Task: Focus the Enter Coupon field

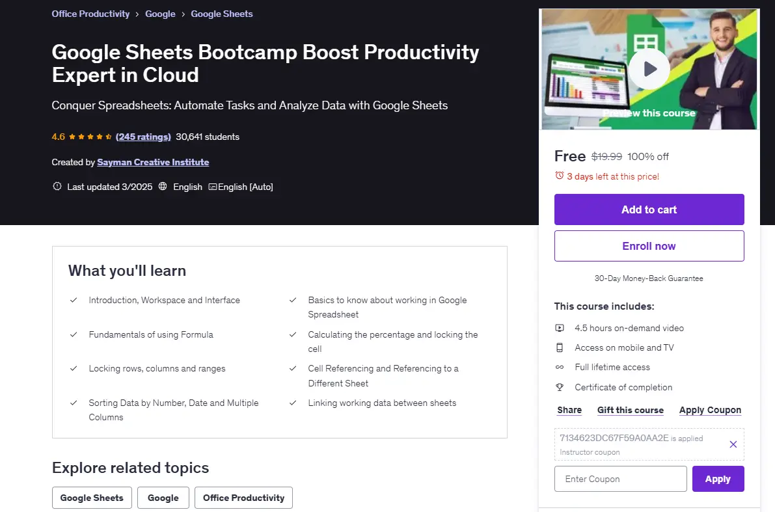Action: (x=620, y=479)
